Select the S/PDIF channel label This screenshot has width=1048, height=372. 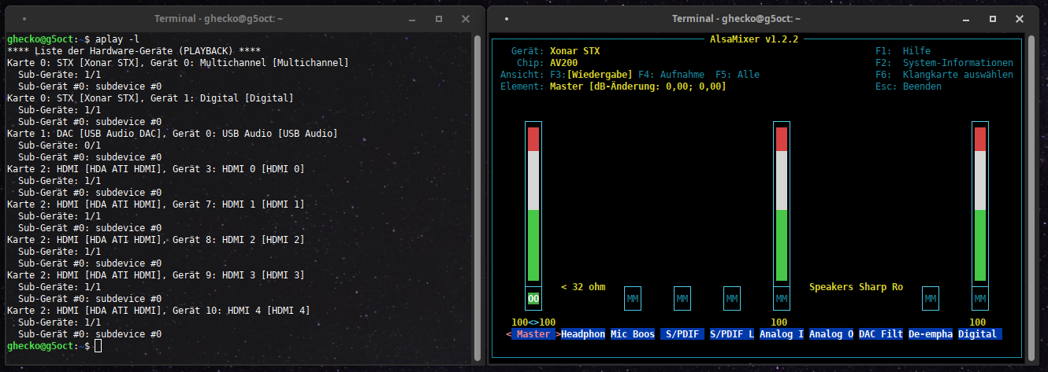click(x=682, y=334)
